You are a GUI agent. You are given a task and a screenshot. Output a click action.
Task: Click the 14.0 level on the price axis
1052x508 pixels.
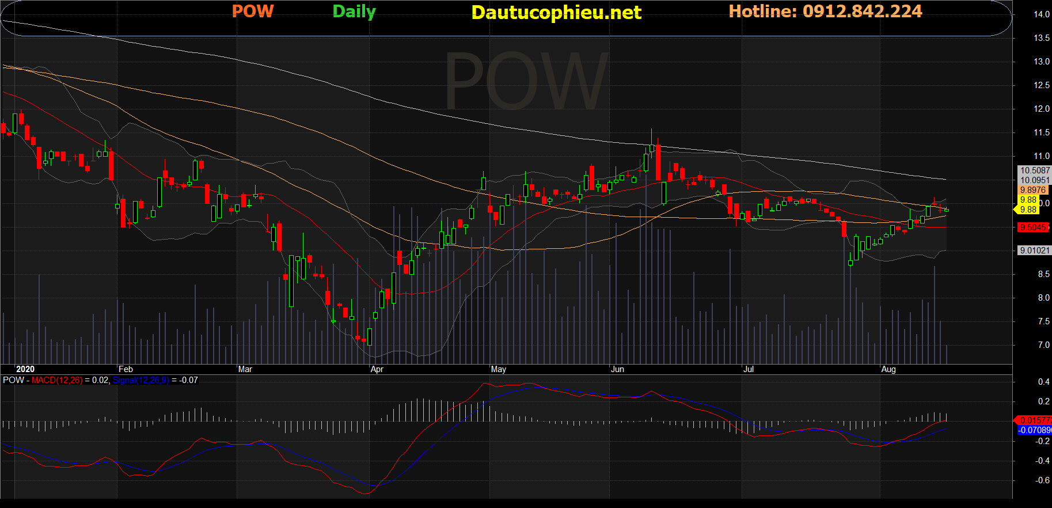click(x=1042, y=14)
